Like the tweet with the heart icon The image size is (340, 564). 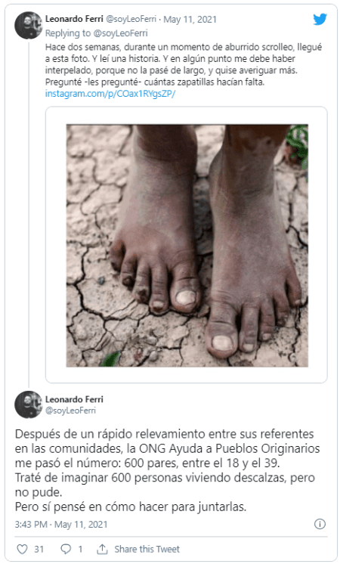(22, 549)
